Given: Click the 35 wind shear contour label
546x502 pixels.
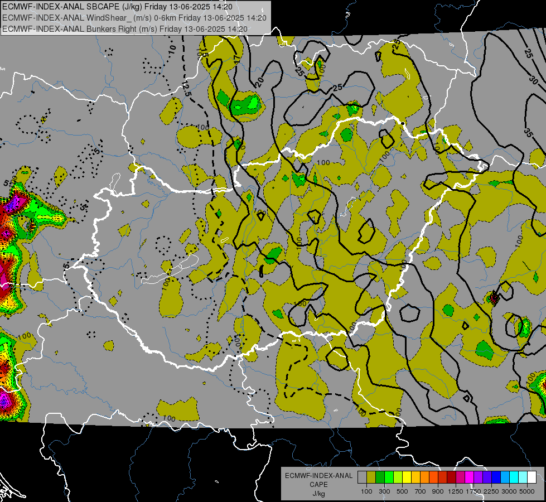Looking at the screenshot, I should click(528, 132).
